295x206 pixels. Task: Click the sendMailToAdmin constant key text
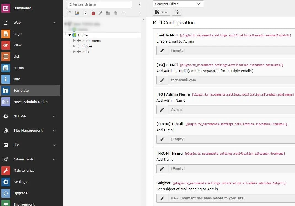point(235,35)
